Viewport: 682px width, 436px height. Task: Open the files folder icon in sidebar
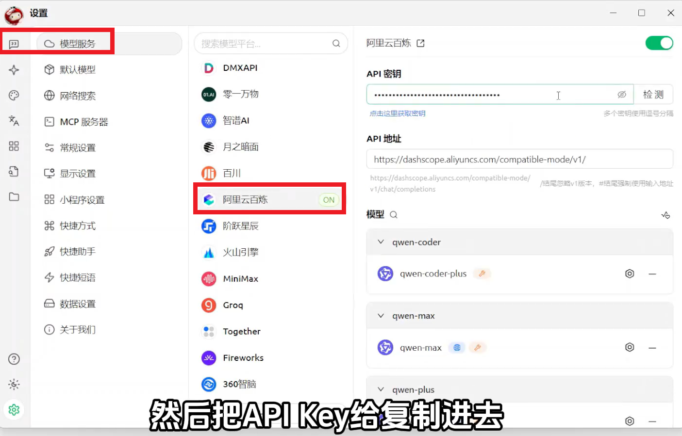pos(14,196)
